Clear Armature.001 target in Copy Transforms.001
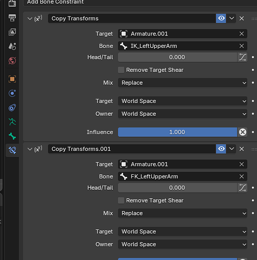Viewport: 257px width, 260px height. pyautogui.click(x=242, y=164)
